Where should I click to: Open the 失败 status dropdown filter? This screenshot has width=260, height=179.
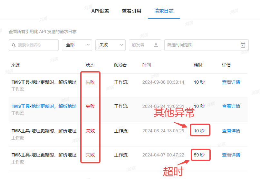(111, 45)
